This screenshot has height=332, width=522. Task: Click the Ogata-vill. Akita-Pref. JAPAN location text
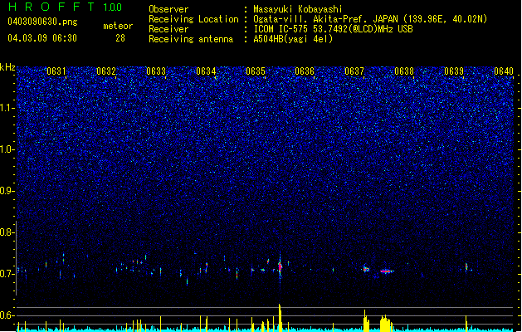(x=370, y=19)
